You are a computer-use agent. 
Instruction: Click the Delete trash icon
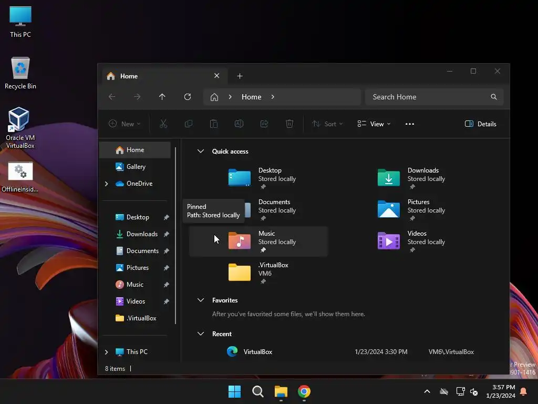tap(289, 124)
